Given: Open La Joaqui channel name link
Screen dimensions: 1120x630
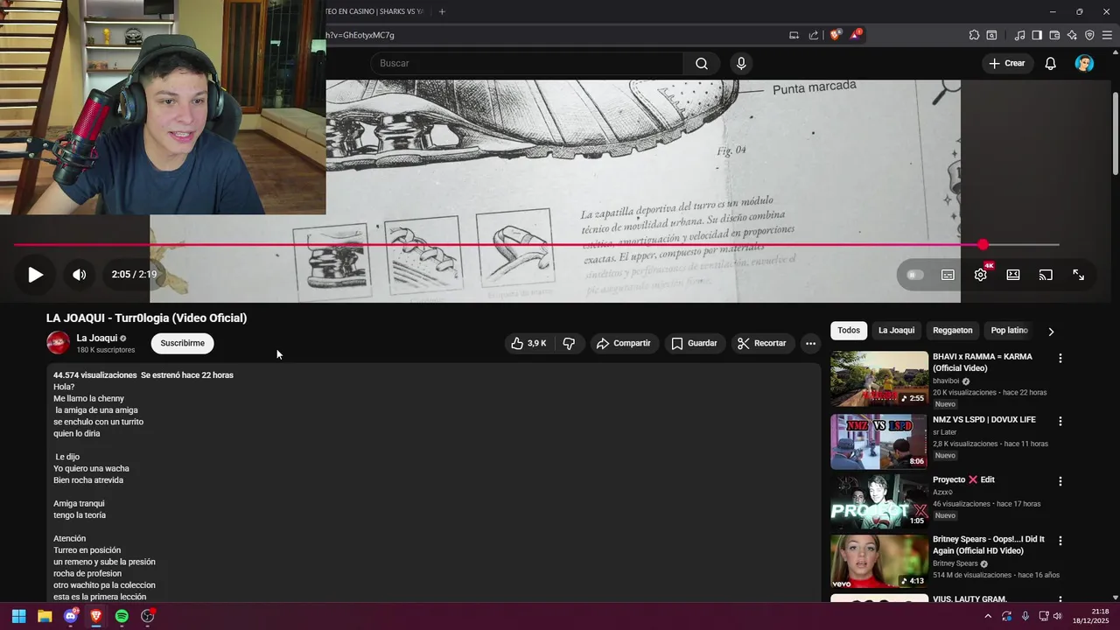Looking at the screenshot, I should click(97, 338).
